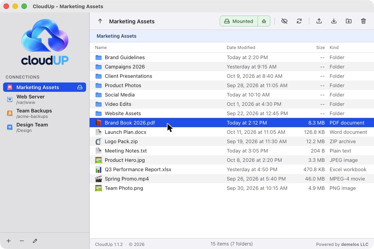
Task: Click the Web Server connection icon
Action: click(x=10, y=99)
